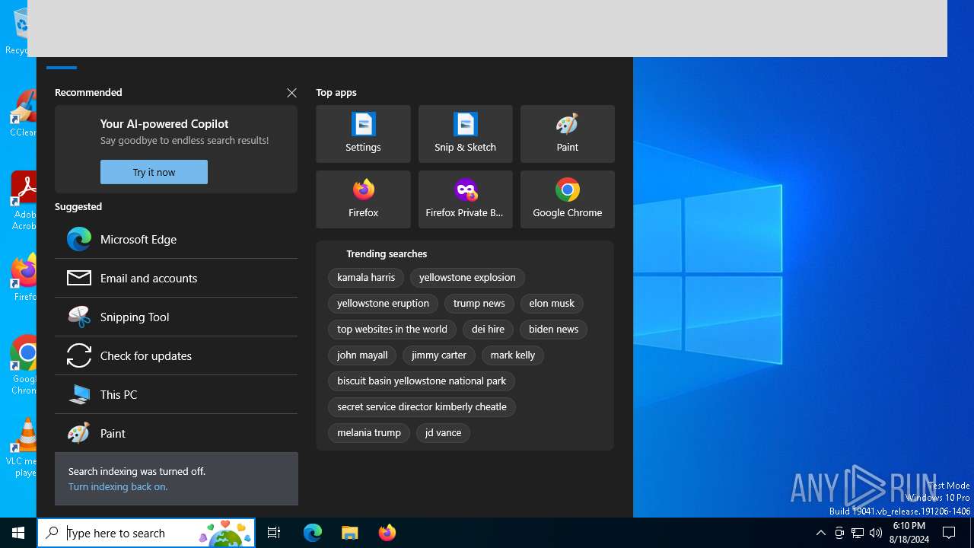The width and height of the screenshot is (974, 548).
Task: Choose mark kelly trending search
Action: pyautogui.click(x=512, y=355)
